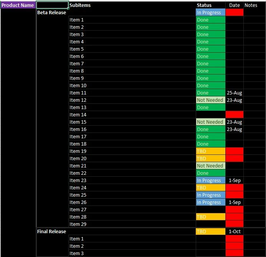Select Item 1 under Beta Release

point(132,20)
